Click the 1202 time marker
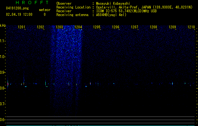 [x=40, y=27]
